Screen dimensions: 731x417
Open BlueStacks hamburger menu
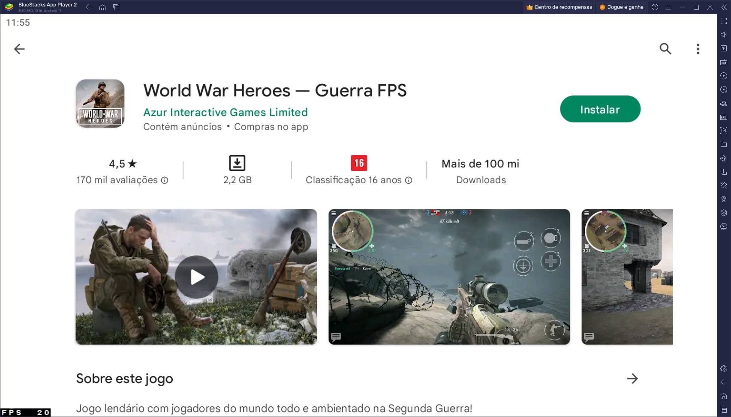[x=668, y=7]
